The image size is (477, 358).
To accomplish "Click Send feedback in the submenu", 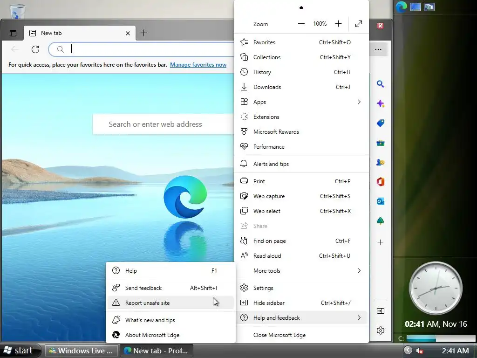I will pyautogui.click(x=170, y=288).
